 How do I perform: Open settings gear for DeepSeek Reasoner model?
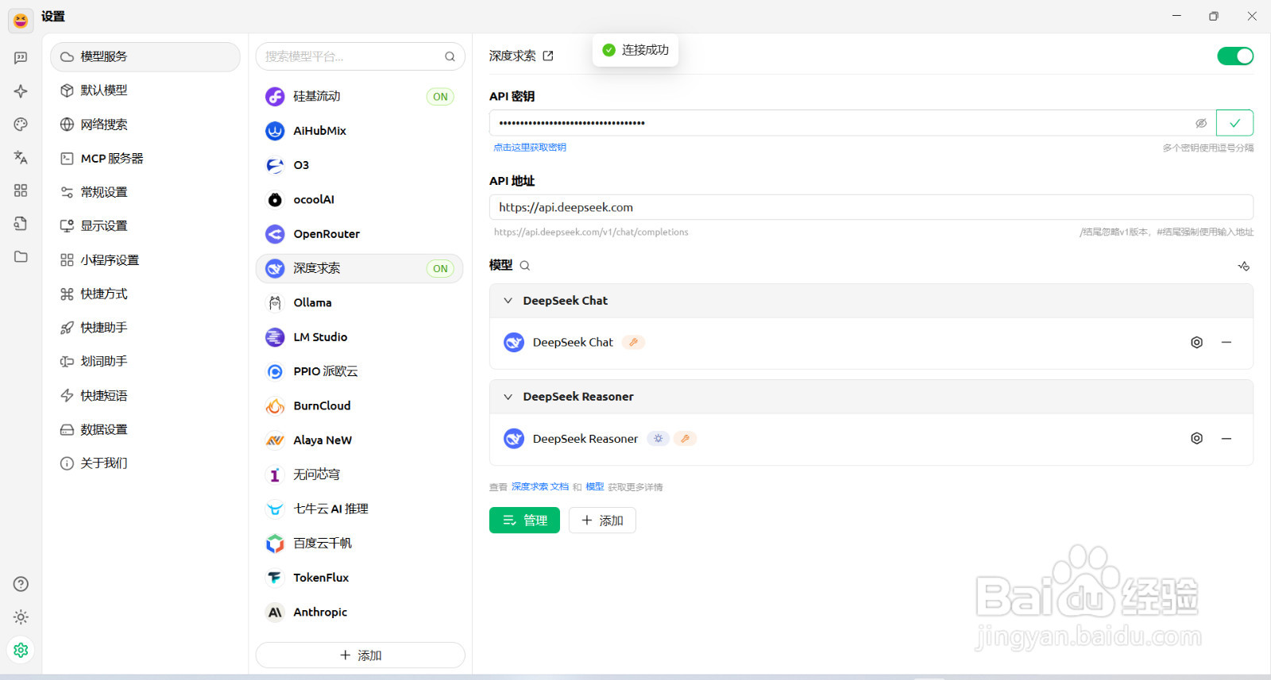click(1196, 438)
